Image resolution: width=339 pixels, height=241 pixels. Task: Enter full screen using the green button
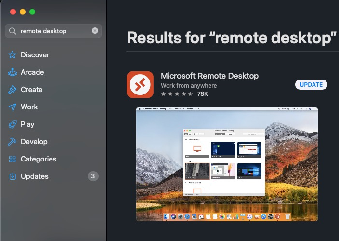pos(32,12)
